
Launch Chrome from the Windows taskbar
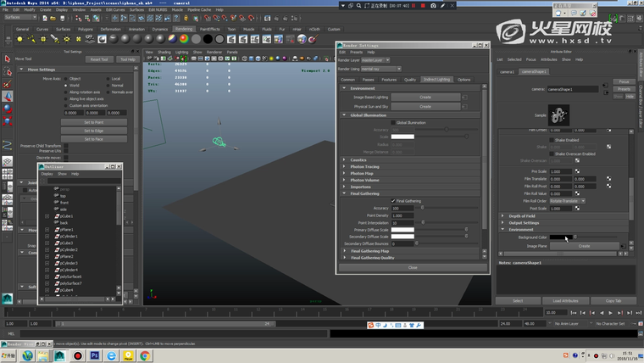[145, 356]
